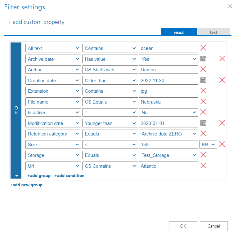Remove the Author 'Damon' condition row
This screenshot has height=235, width=233.
click(203, 69)
